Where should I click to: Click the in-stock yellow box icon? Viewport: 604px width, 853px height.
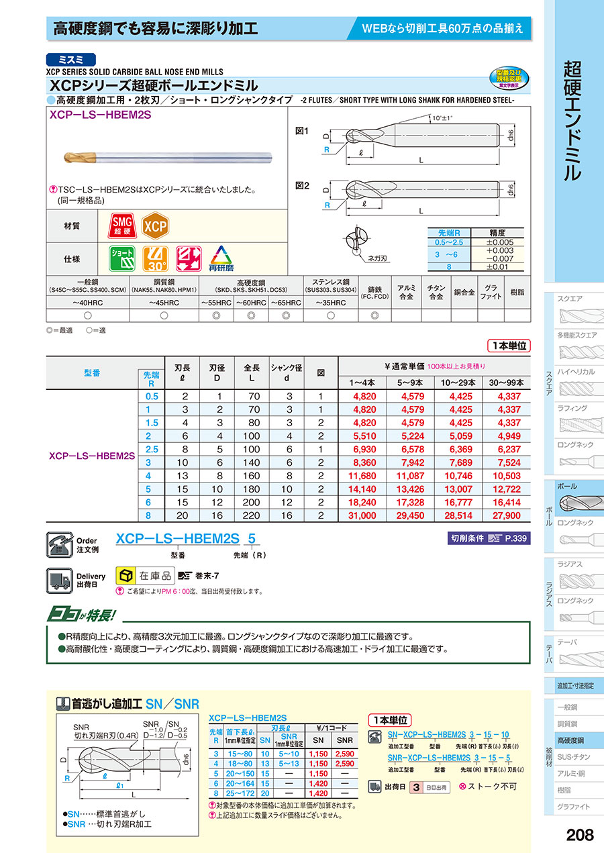125,576
